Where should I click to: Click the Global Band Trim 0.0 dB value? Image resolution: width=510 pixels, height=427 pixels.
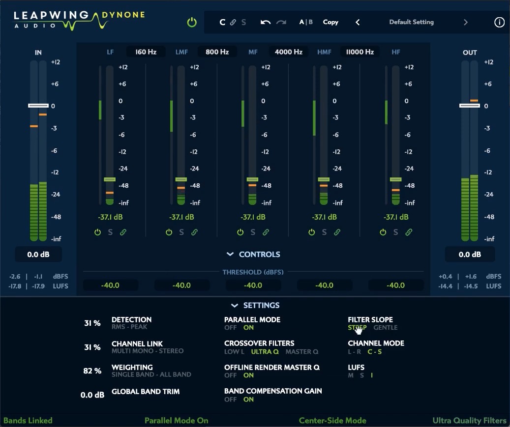92,395
